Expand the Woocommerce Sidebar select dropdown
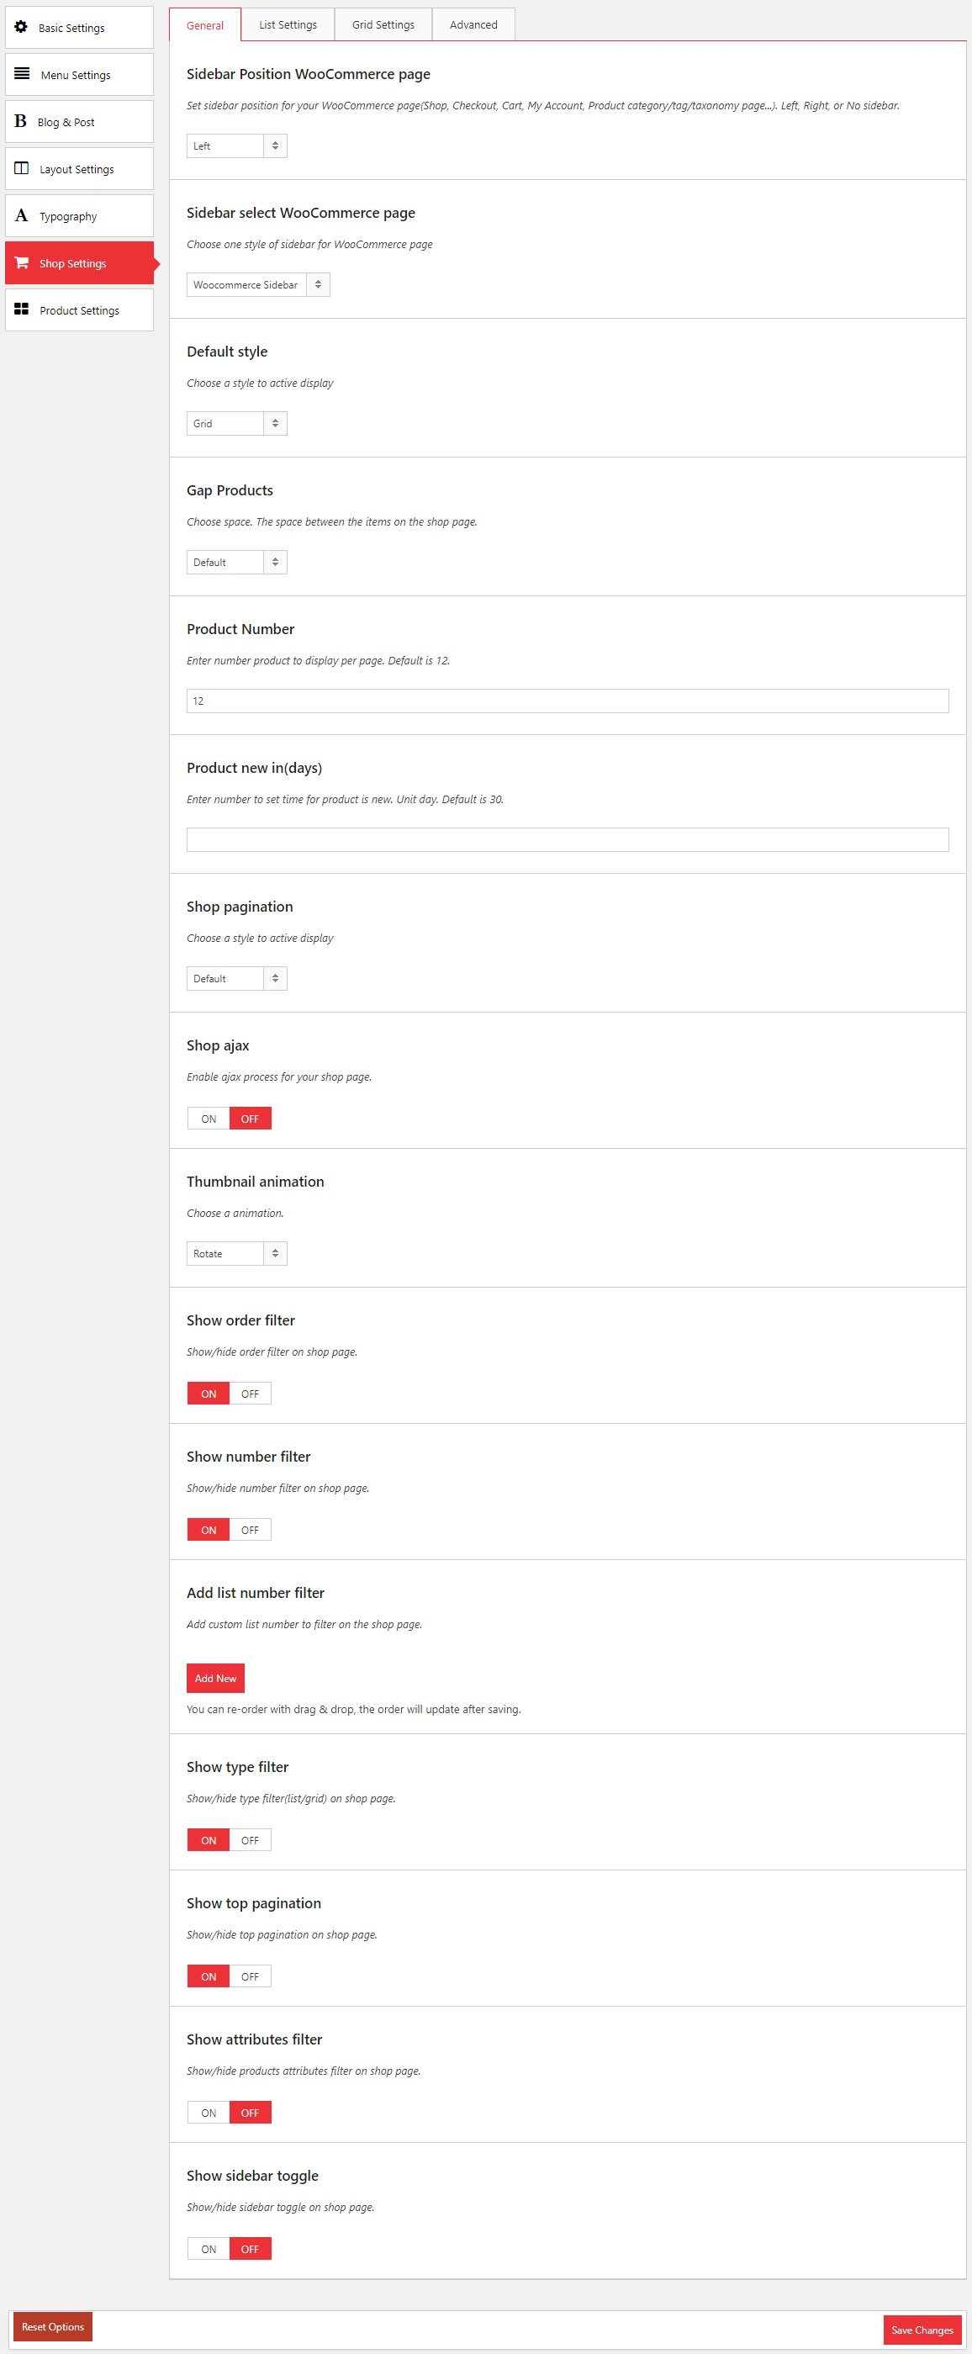 click(257, 285)
